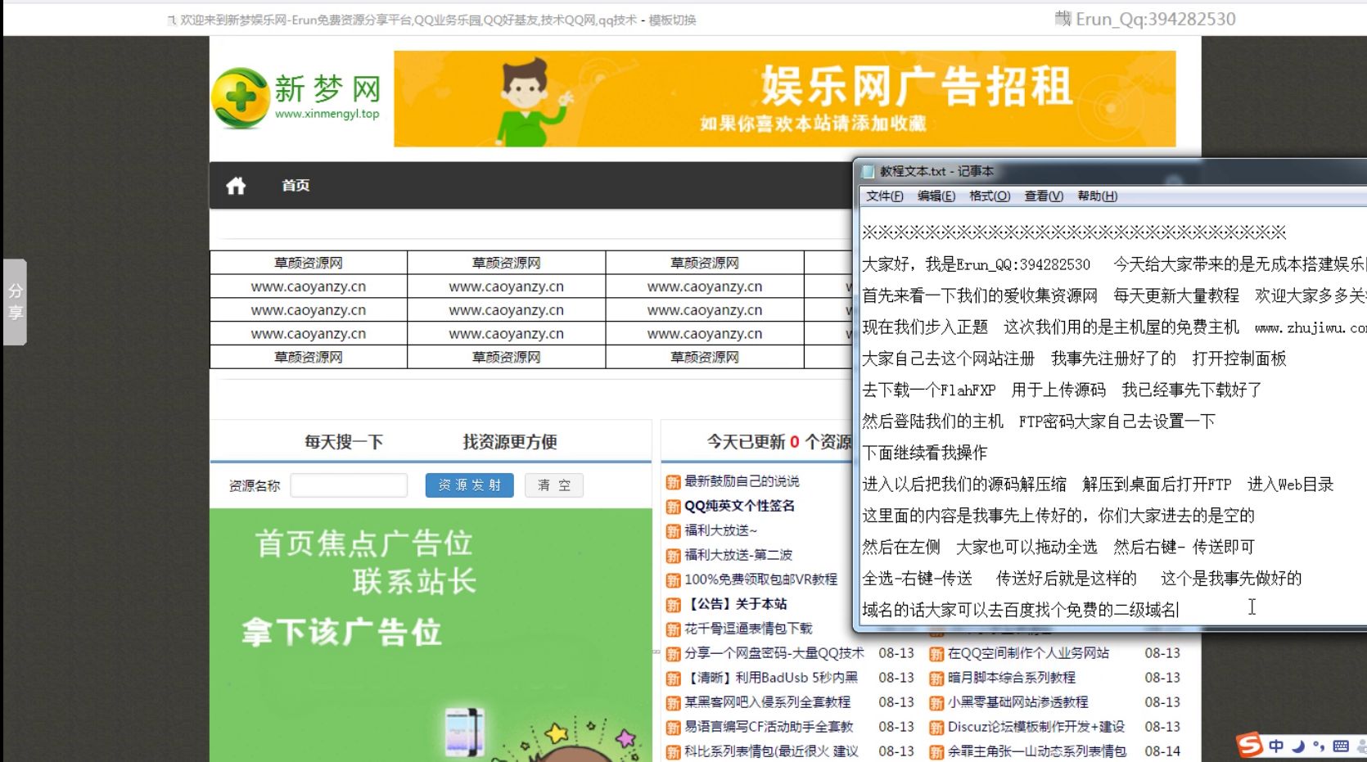
Task: Open 格式(O) menu in Notepad
Action: click(989, 196)
